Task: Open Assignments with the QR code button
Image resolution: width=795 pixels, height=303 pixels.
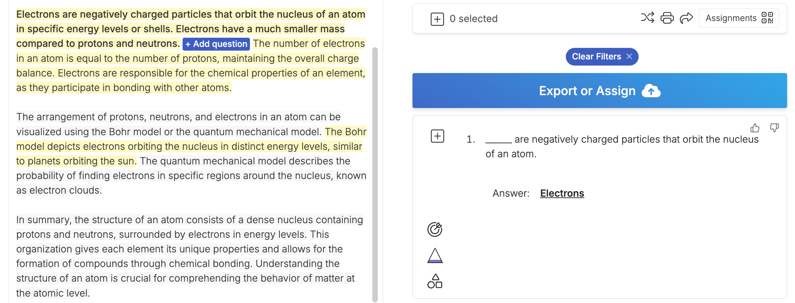Action: point(739,18)
